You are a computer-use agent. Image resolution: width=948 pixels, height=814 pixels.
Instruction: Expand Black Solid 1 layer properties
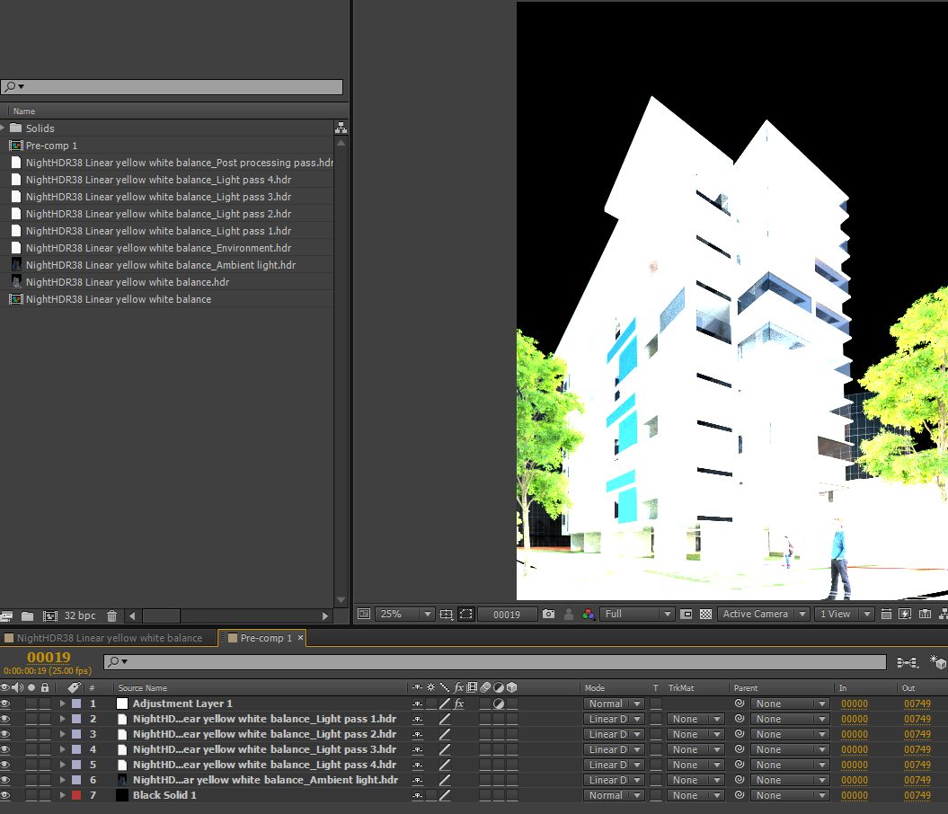tap(62, 795)
